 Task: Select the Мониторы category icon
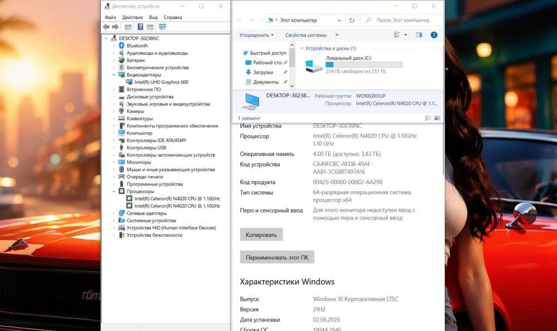click(x=121, y=162)
